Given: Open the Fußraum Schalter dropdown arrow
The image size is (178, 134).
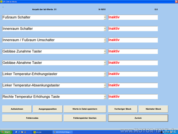Looking at the screenshot, I should [x=105, y=18].
